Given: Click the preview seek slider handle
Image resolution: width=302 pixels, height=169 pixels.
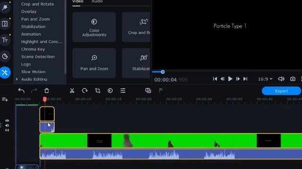Looking at the screenshot, I should click(163, 72).
